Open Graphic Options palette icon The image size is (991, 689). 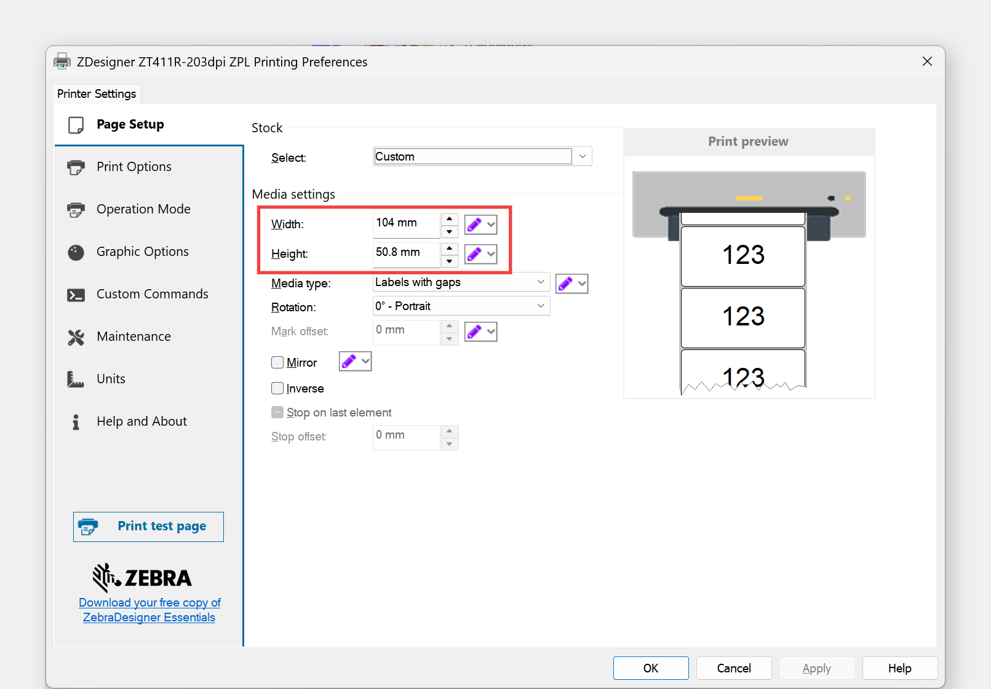(x=76, y=252)
